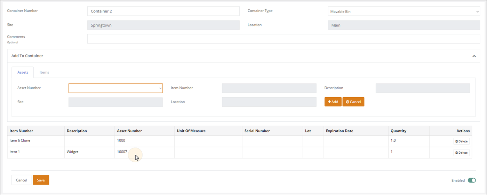Click the asset number '10007' cell
487x195 pixels.
tap(144, 153)
